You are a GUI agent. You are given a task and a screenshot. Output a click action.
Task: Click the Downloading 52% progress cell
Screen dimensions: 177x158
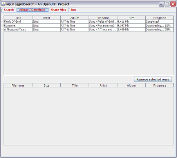159,26
